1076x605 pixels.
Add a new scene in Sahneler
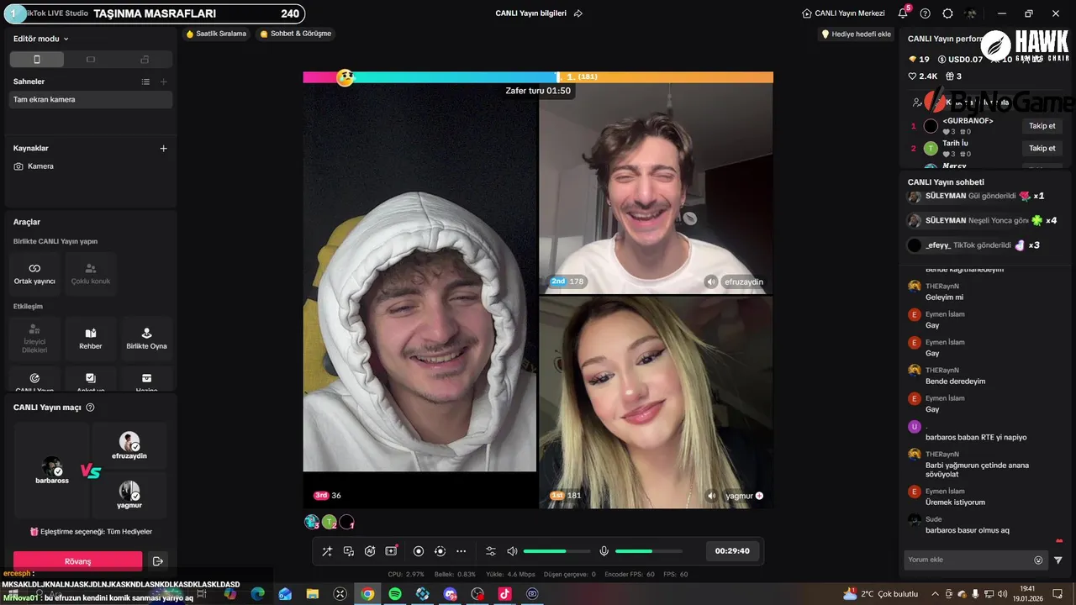point(164,82)
